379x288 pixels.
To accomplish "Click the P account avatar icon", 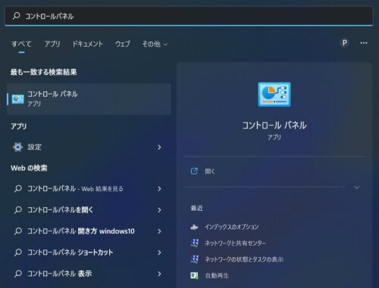I will (x=344, y=43).
